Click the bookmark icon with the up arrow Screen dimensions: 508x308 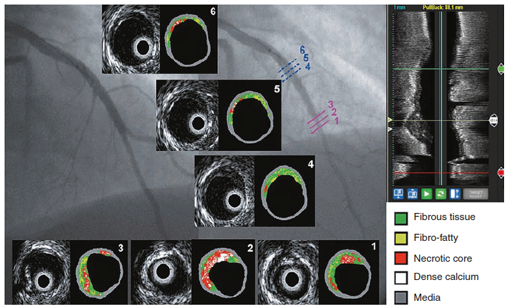pos(412,194)
